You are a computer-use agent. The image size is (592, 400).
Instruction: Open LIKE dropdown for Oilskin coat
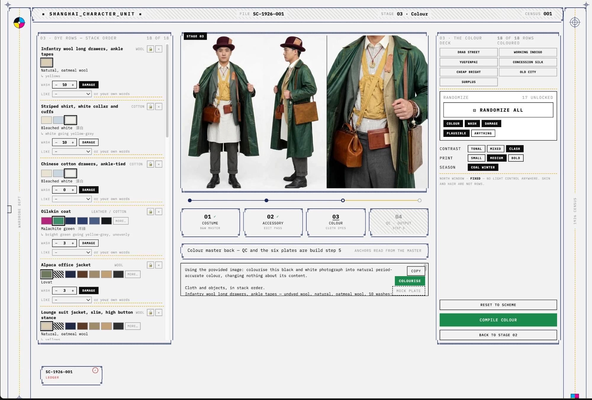pos(72,252)
